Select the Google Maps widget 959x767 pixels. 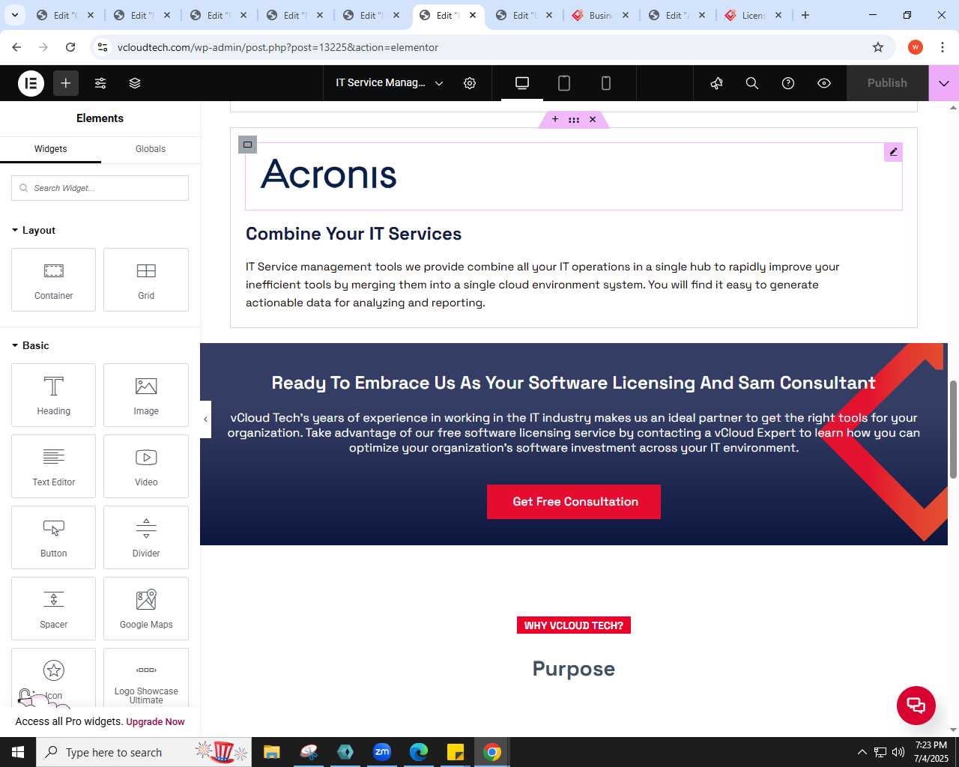tap(146, 608)
